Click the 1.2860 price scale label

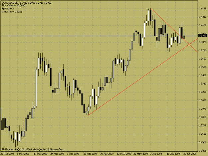203,117
